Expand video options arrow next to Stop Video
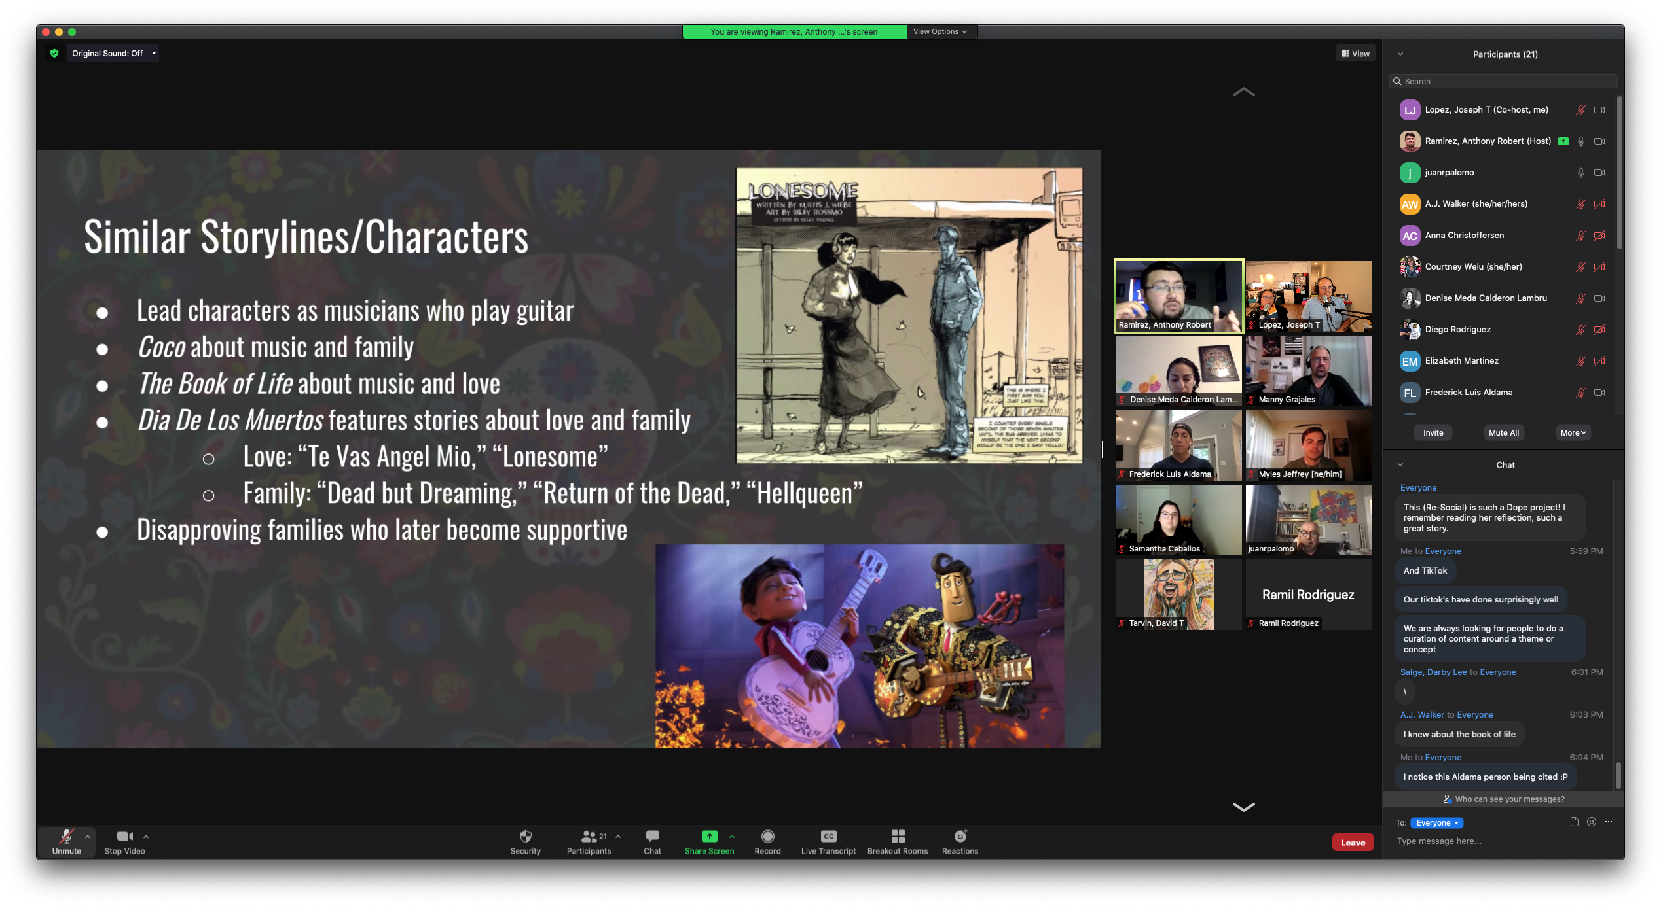1661x908 pixels. click(145, 836)
